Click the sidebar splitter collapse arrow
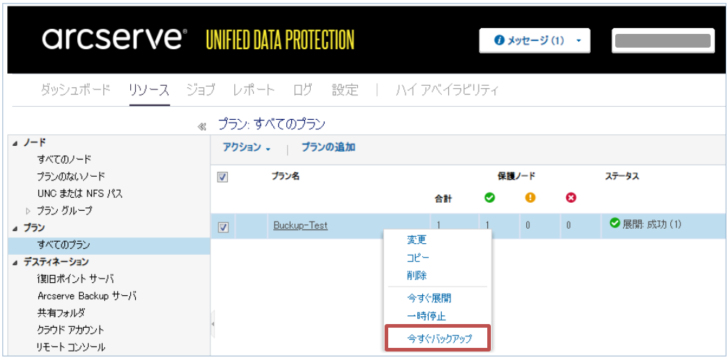Screen dimensions: 728x358 coord(212,323)
